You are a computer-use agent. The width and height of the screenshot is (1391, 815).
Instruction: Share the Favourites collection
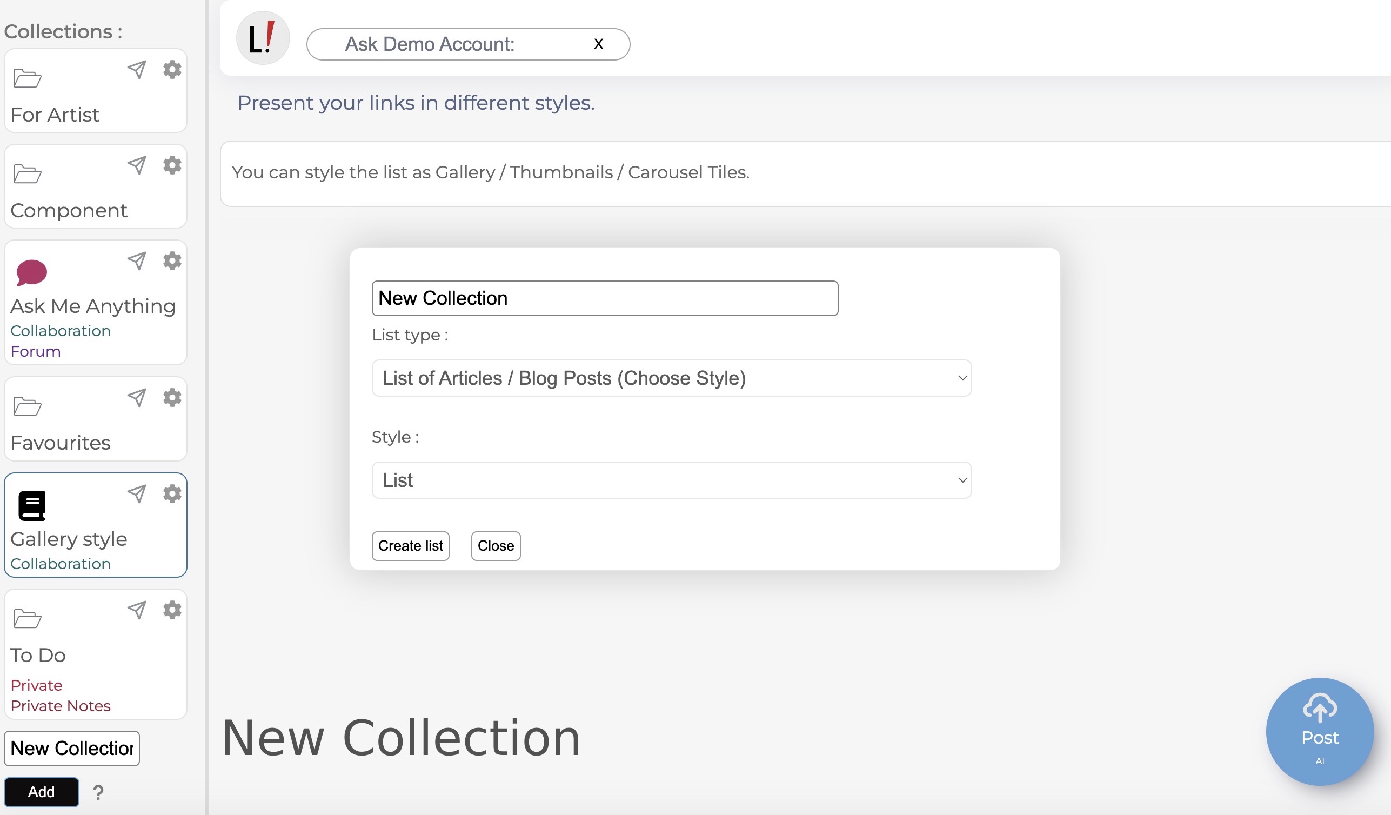coord(136,398)
